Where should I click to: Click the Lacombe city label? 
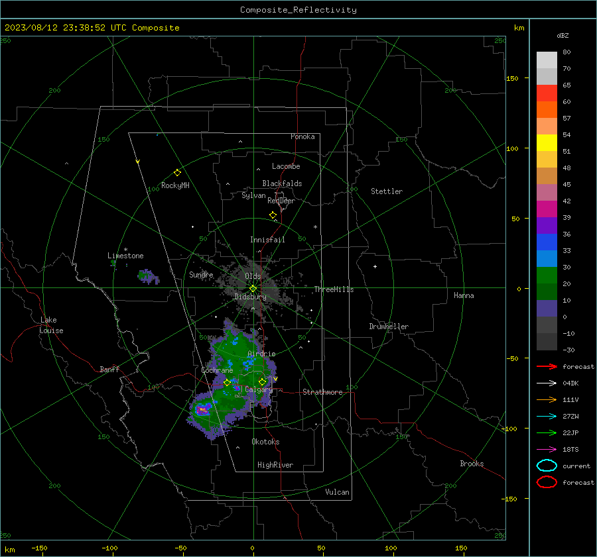coord(286,166)
